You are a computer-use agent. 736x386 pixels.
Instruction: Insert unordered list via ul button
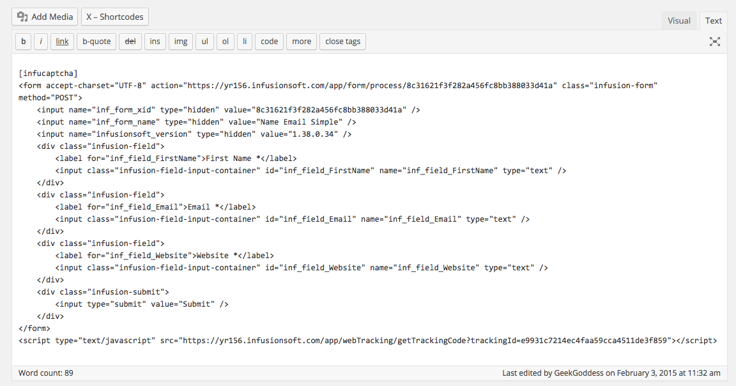pyautogui.click(x=204, y=42)
